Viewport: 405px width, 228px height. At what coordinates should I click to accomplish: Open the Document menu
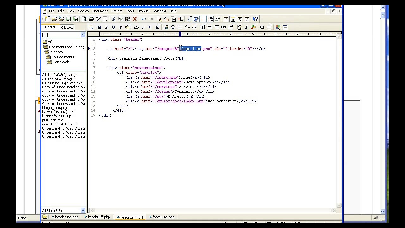coord(100,11)
